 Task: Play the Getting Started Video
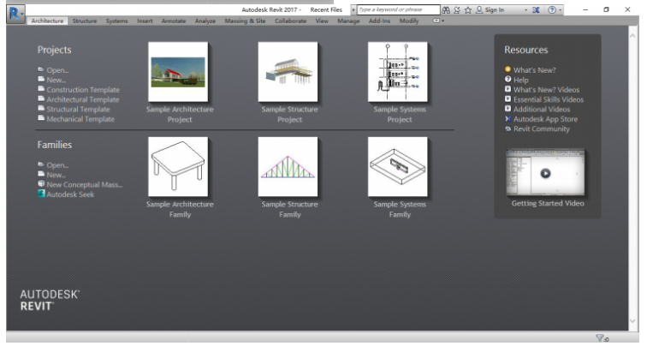click(x=545, y=173)
